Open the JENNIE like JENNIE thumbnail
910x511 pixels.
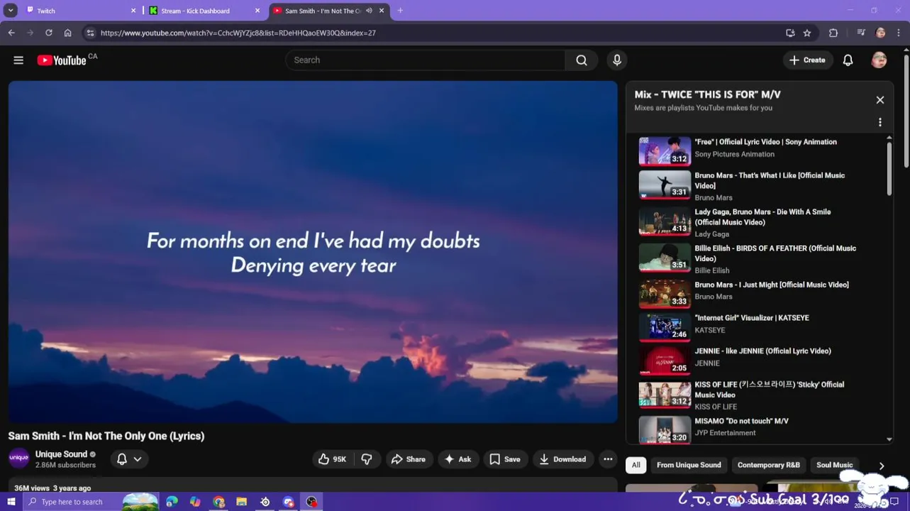click(665, 361)
